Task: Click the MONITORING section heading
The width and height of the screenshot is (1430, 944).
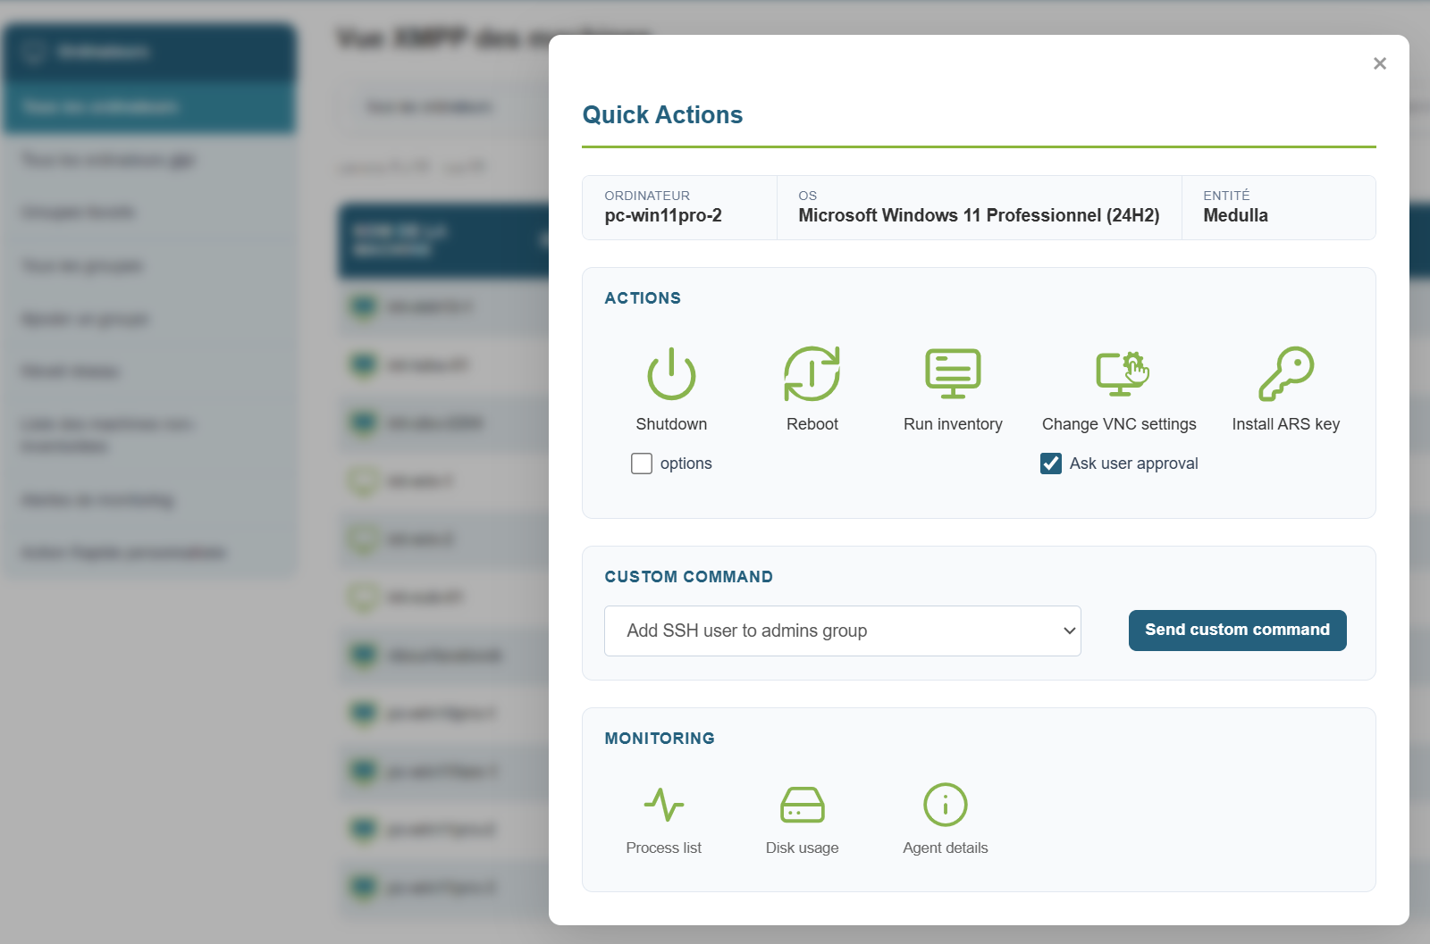Action: coord(660,739)
